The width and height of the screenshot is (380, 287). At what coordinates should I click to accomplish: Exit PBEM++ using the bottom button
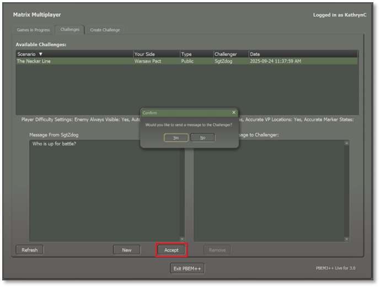188,269
